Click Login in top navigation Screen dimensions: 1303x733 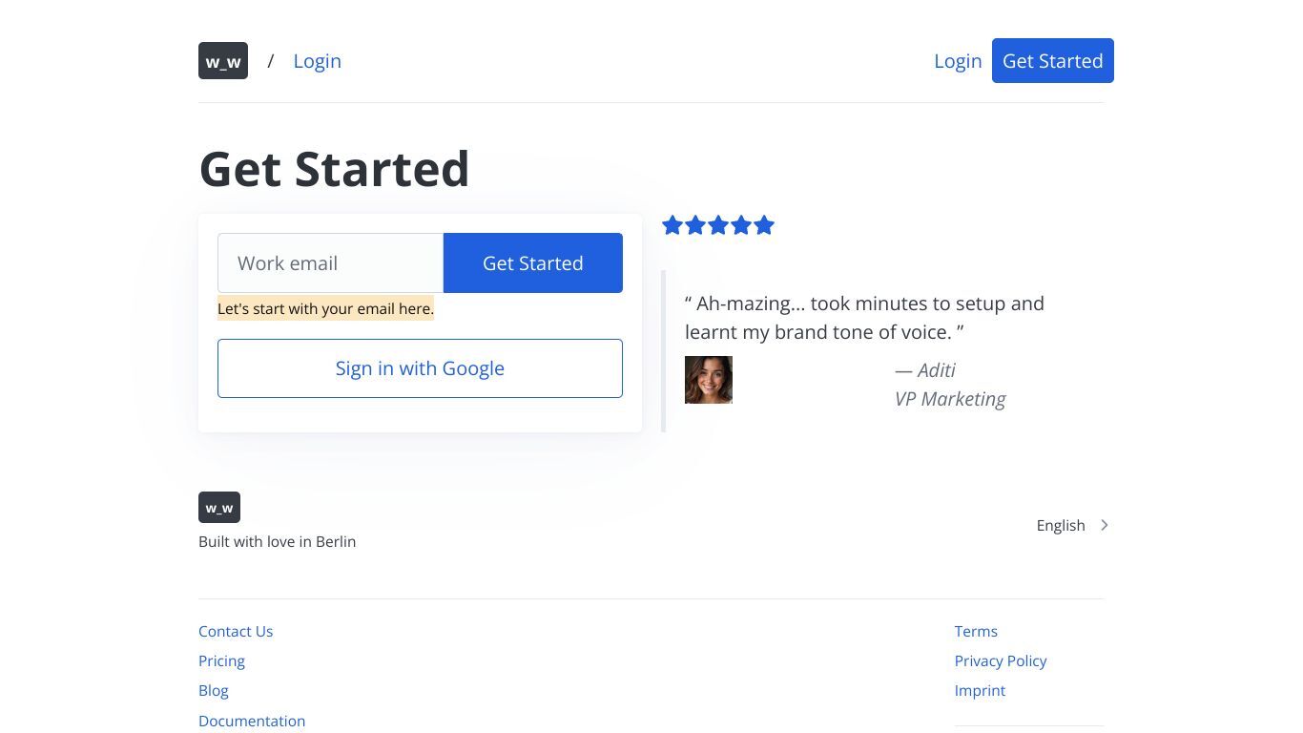point(958,61)
